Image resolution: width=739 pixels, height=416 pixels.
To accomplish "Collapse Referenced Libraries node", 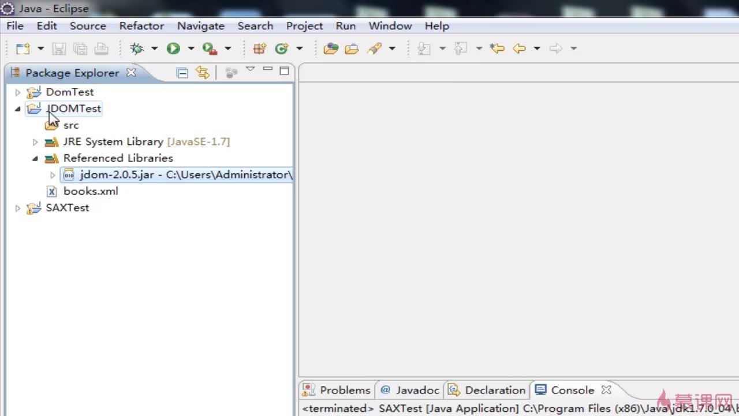I will point(35,158).
